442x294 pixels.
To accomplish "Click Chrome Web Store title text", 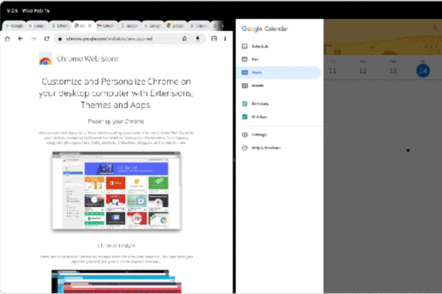I will (88, 59).
